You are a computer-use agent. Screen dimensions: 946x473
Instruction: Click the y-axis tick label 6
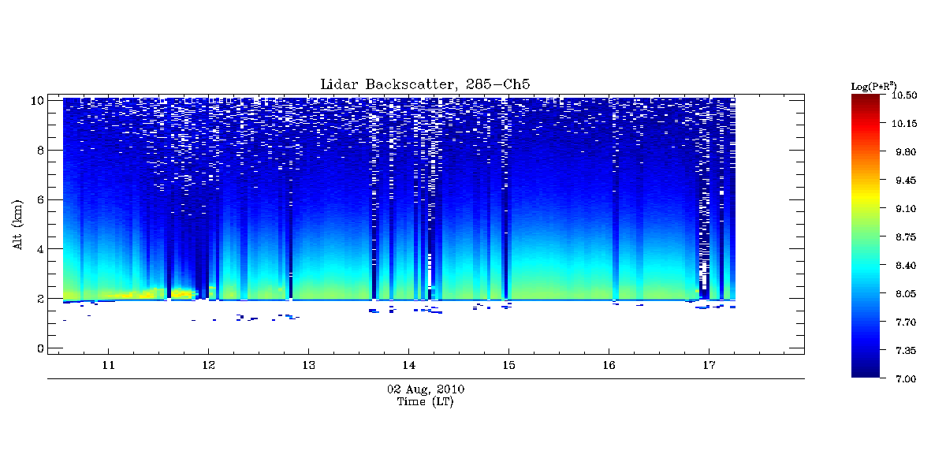[x=39, y=199]
